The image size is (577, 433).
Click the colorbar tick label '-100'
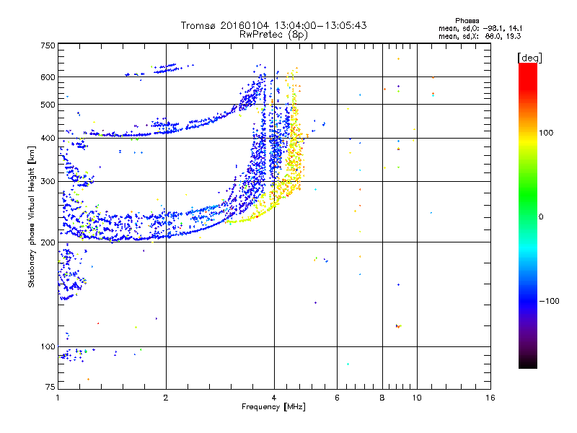click(x=550, y=301)
